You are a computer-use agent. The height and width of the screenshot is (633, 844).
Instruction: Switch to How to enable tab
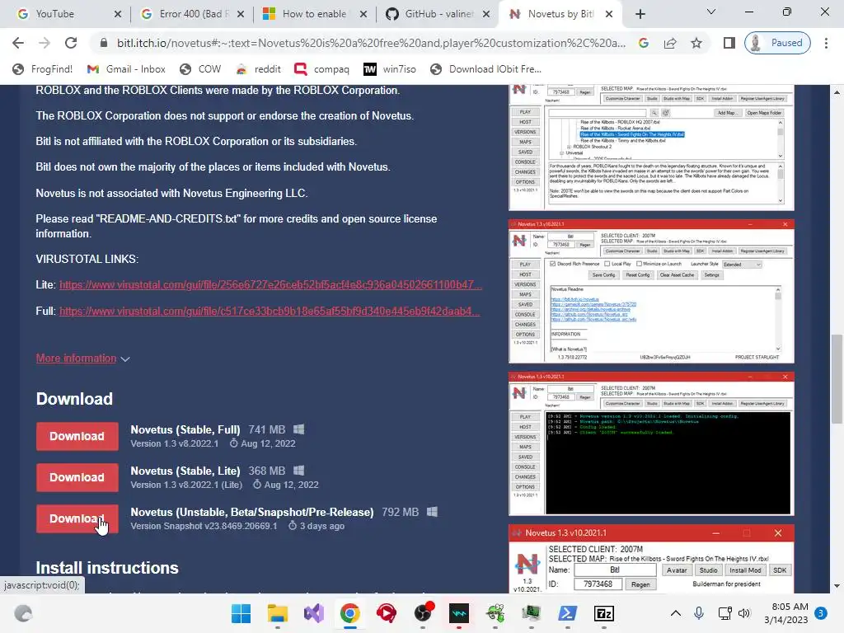(314, 14)
